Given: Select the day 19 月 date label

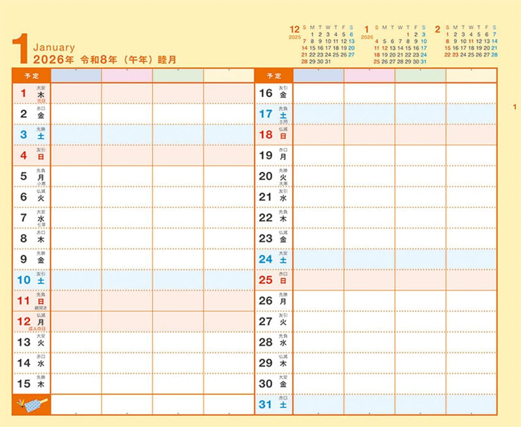Looking at the screenshot, I should pos(274,155).
